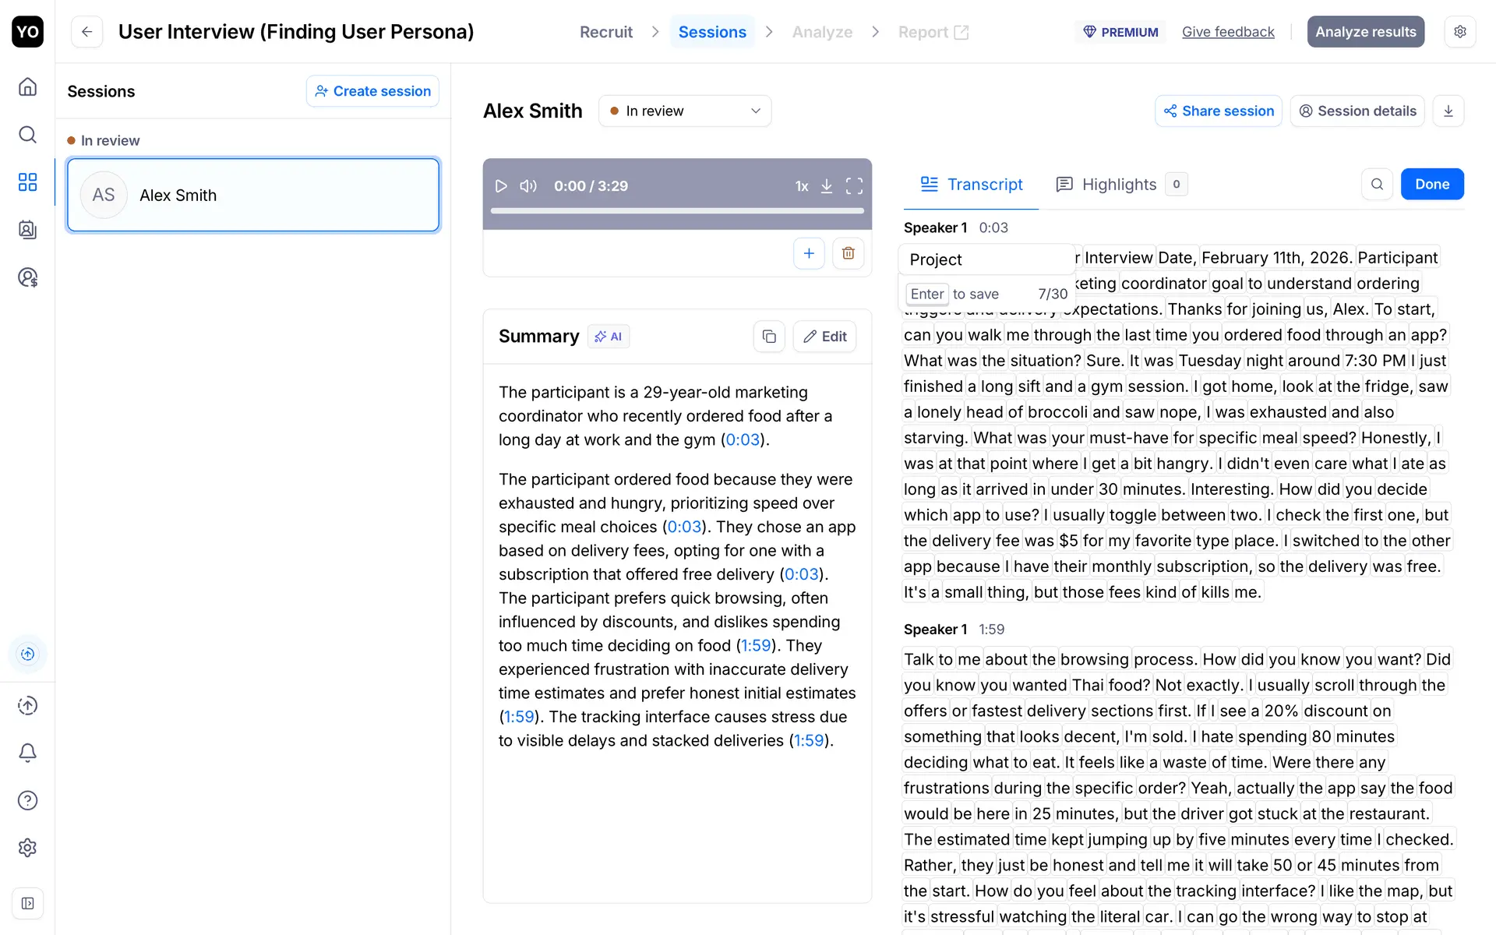1496x935 pixels.
Task: Open the home icon in the sidebar
Action: [28, 86]
